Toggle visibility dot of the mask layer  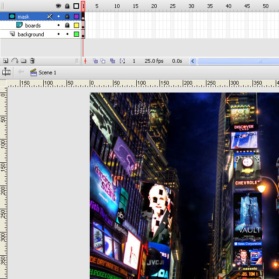pos(59,16)
